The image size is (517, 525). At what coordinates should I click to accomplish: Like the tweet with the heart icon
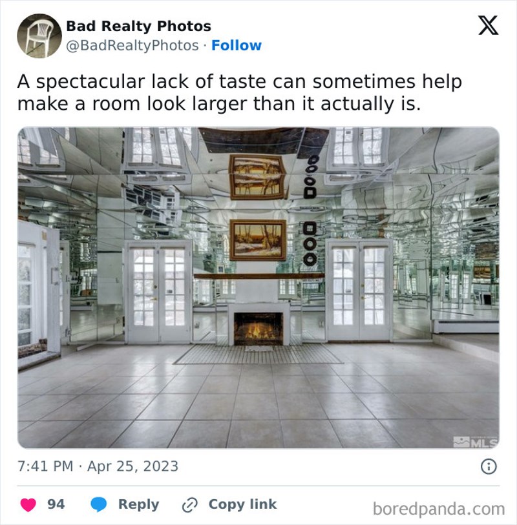(x=28, y=504)
